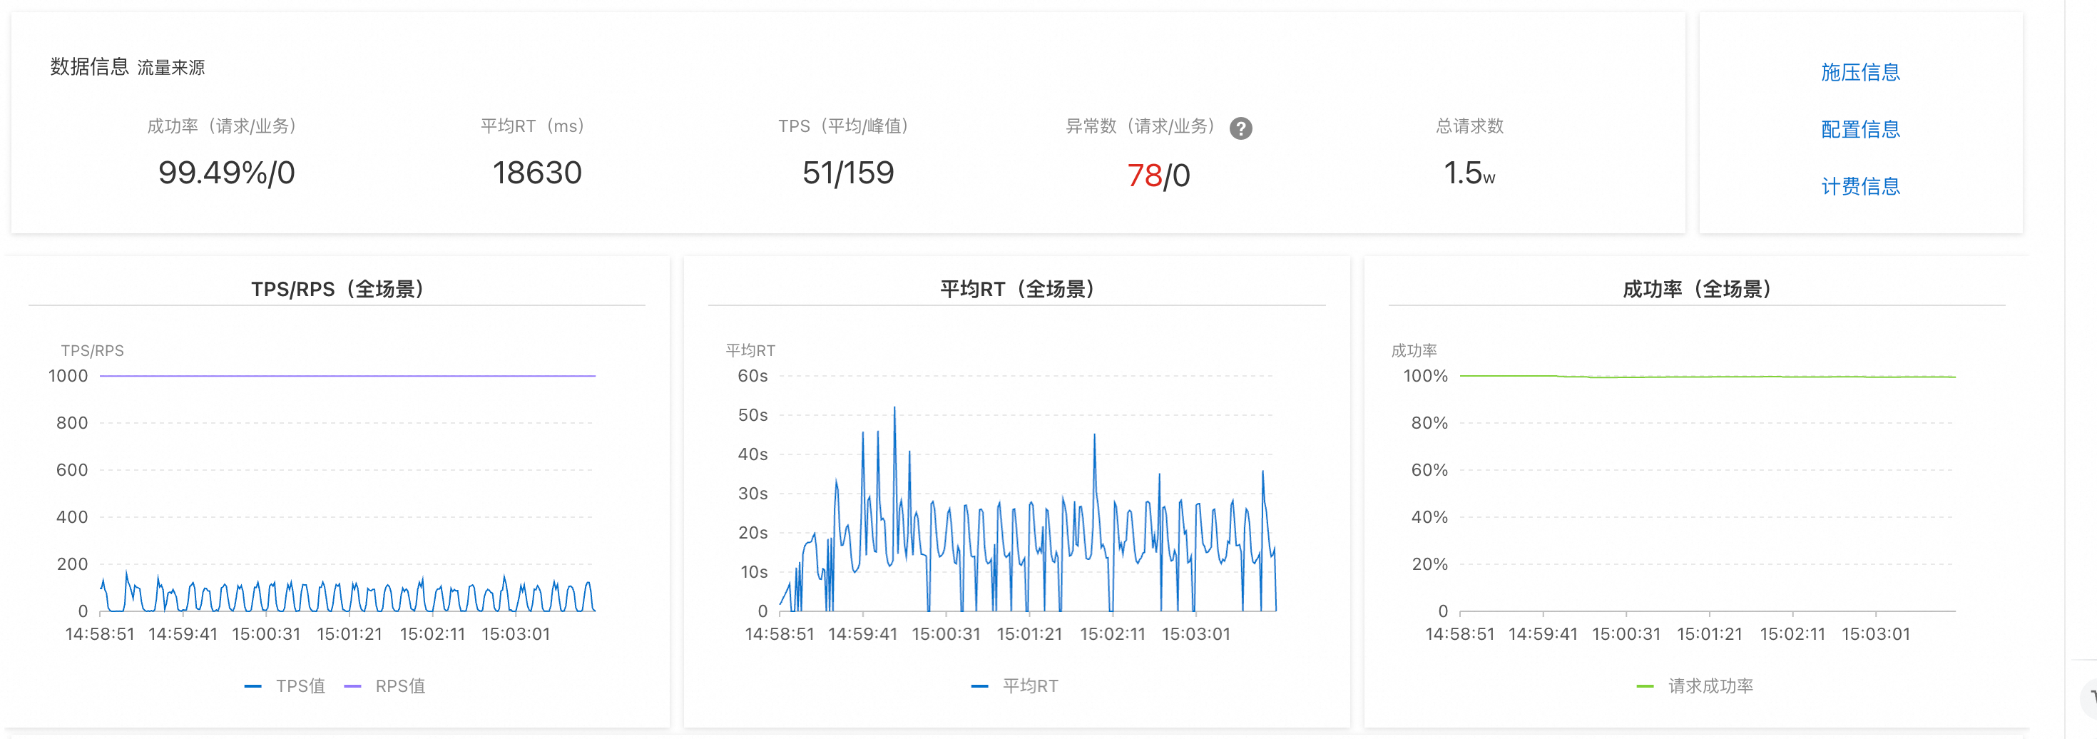Click the blue TPS值 legend marker
The height and width of the screenshot is (739, 2097).
254,686
